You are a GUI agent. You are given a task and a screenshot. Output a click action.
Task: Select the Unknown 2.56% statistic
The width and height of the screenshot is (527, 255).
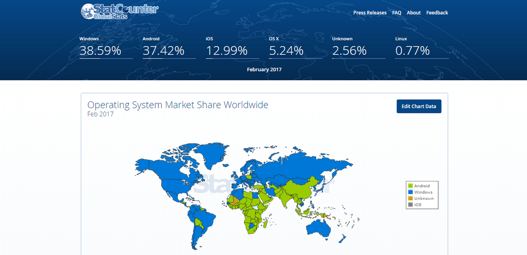[x=359, y=47]
